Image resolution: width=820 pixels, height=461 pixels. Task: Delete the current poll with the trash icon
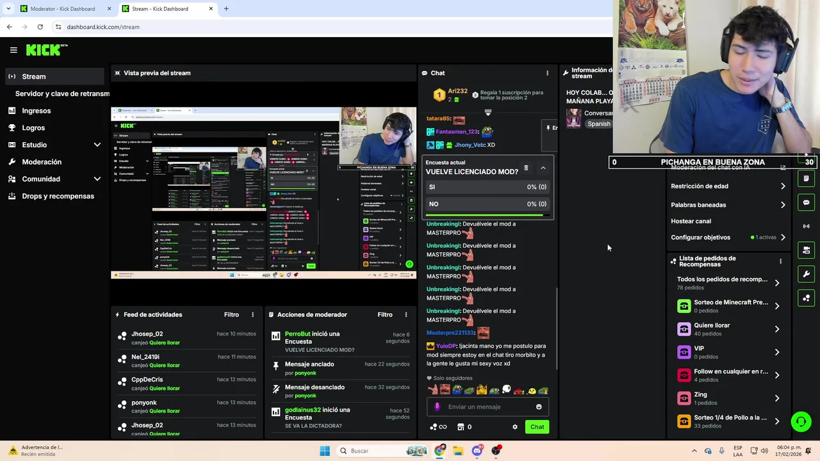(x=526, y=168)
